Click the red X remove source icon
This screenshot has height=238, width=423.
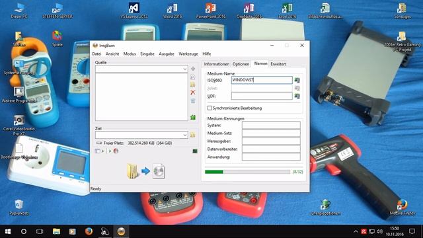tap(193, 93)
